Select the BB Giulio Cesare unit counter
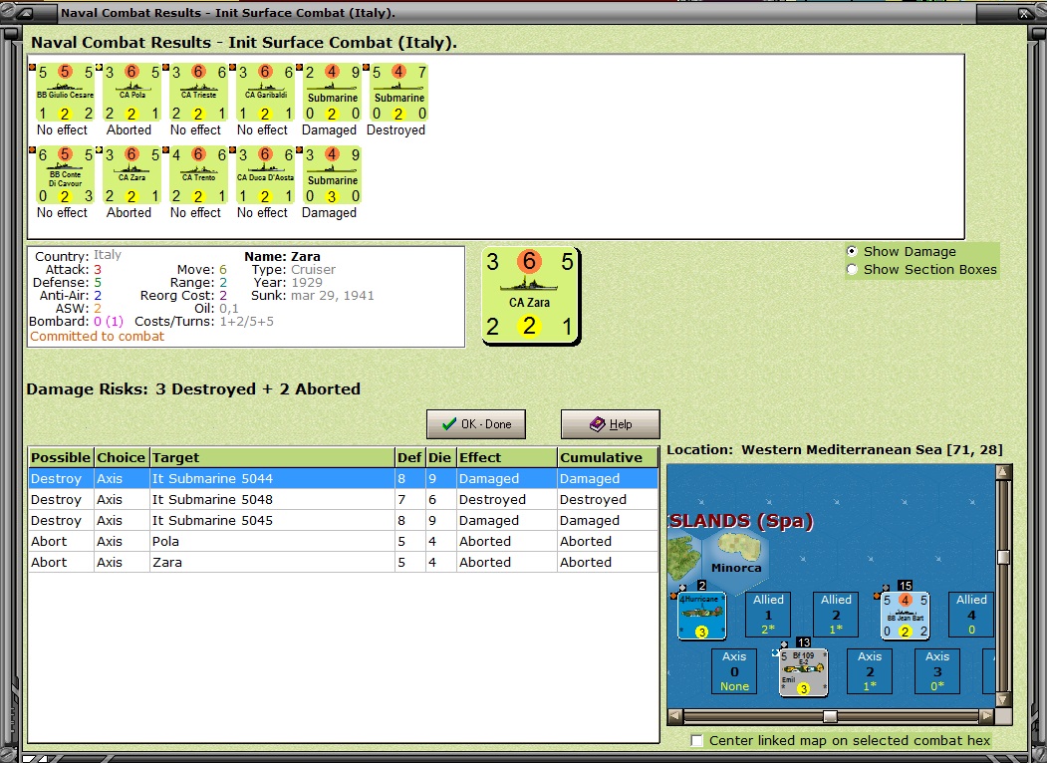 [x=65, y=92]
